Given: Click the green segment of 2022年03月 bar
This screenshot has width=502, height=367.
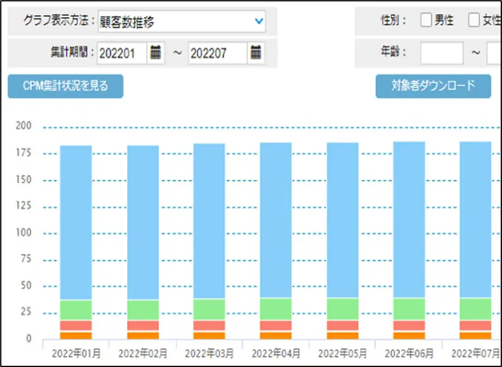Looking at the screenshot, I should [x=209, y=310].
